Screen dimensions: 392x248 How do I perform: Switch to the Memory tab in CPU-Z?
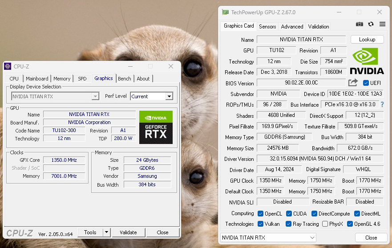pos(62,79)
